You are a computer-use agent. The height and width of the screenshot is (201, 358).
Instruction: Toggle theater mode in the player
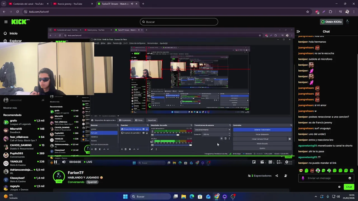(270, 162)
